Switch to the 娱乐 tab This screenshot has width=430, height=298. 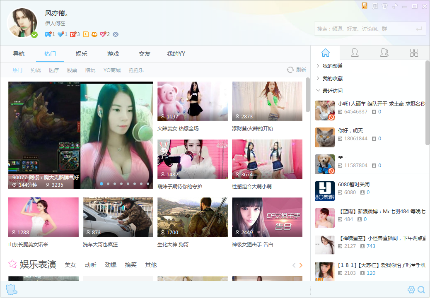pos(82,54)
